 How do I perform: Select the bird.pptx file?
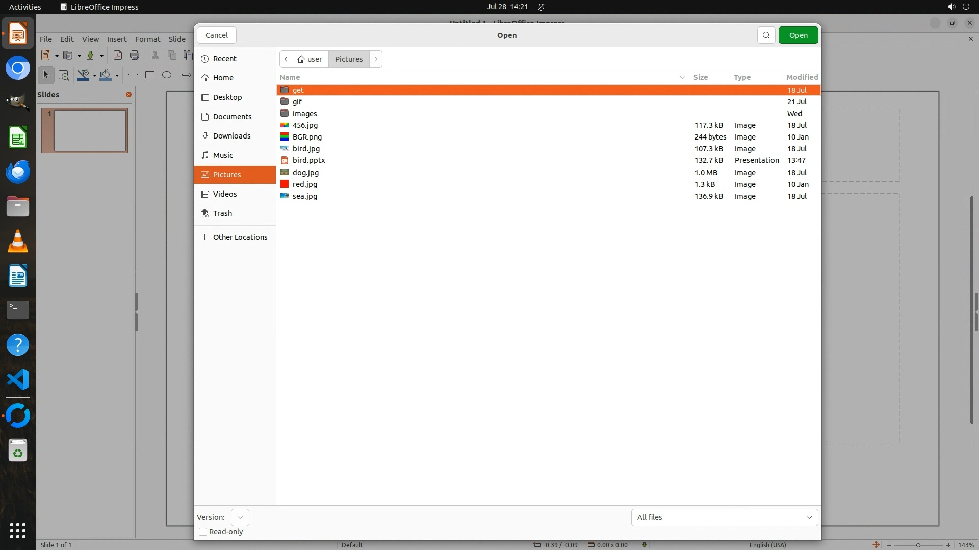(x=308, y=160)
